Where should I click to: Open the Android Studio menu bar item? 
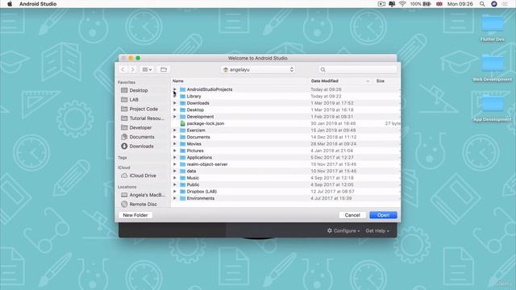pyautogui.click(x=38, y=4)
